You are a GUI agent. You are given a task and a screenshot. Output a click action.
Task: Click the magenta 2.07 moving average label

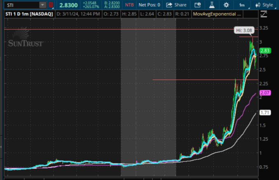[x=265, y=92]
